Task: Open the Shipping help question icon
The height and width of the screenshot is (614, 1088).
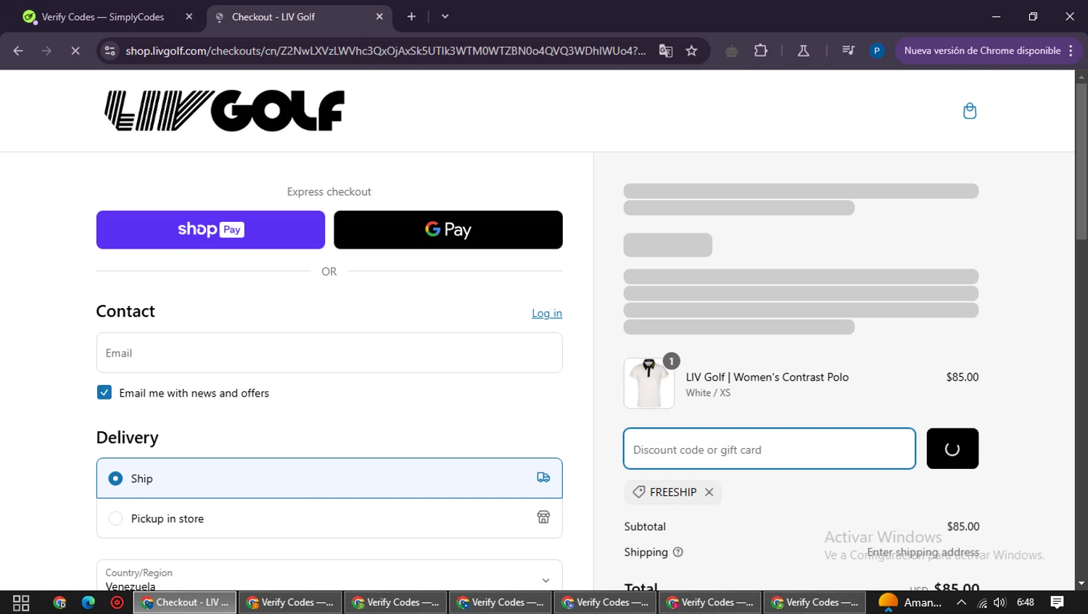Action: point(678,552)
